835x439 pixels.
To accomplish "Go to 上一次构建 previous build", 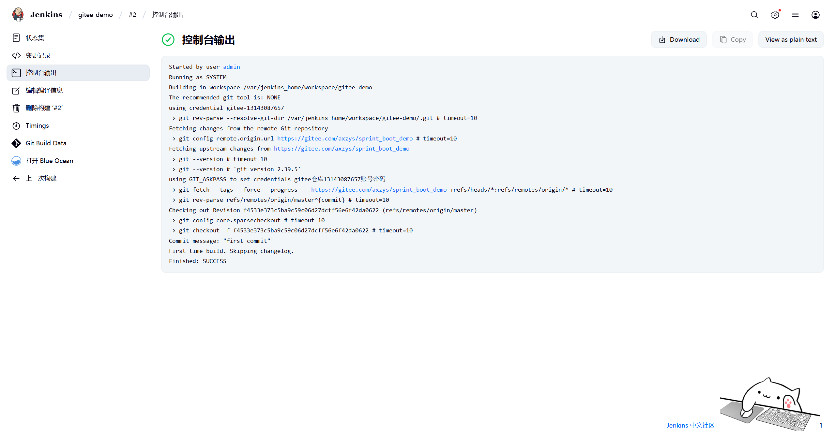I will [78, 178].
